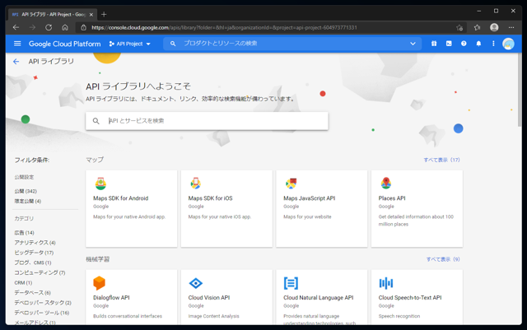Open browser settings and more menu
The image size is (527, 330).
pos(511,27)
